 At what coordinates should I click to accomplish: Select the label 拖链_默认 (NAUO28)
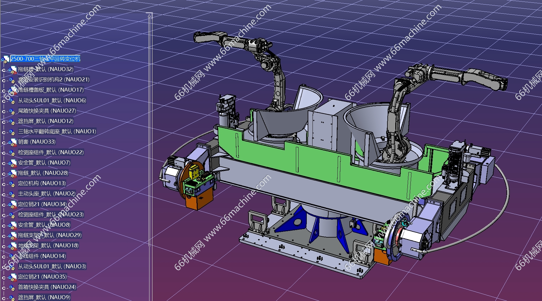tap(43, 173)
